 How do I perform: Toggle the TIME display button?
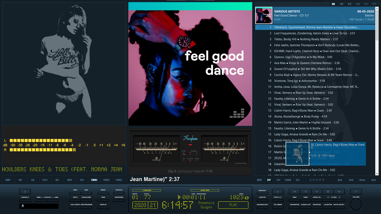pyautogui.click(x=103, y=201)
